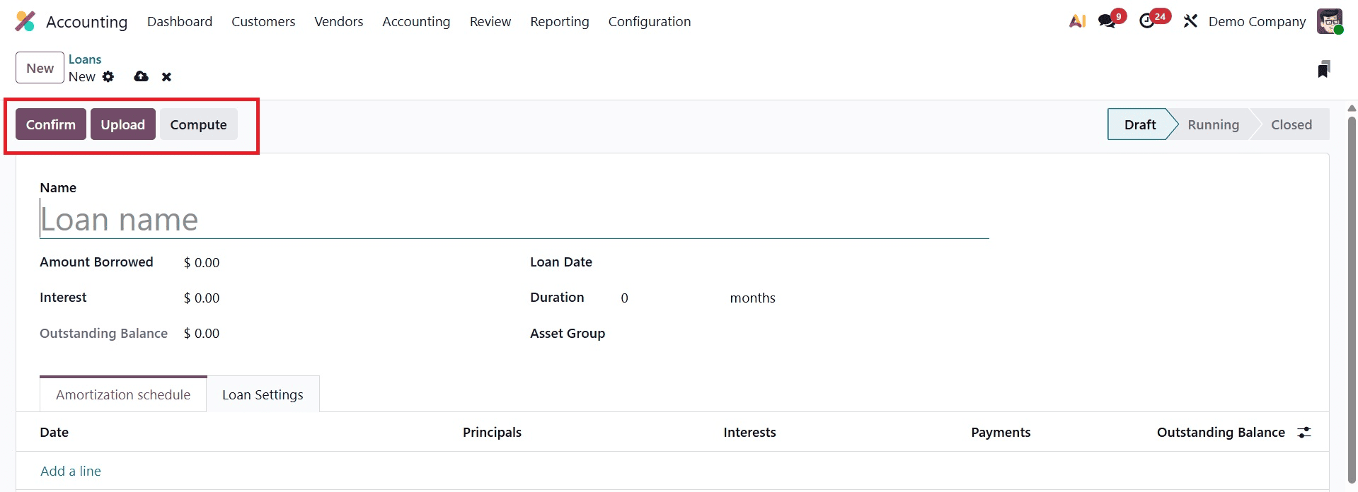Save the record with the cloud icon
This screenshot has width=1358, height=492.
(141, 76)
